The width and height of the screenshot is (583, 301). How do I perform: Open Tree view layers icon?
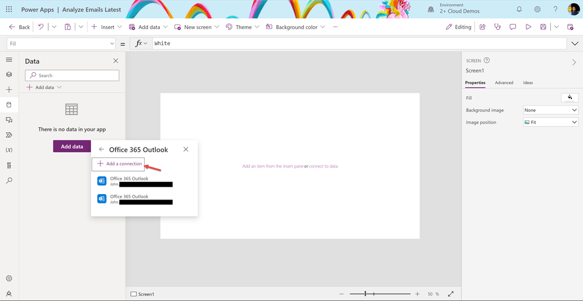(9, 74)
